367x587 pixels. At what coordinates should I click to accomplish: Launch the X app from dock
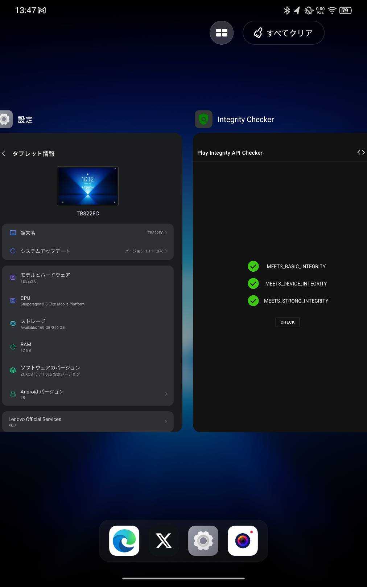point(164,541)
